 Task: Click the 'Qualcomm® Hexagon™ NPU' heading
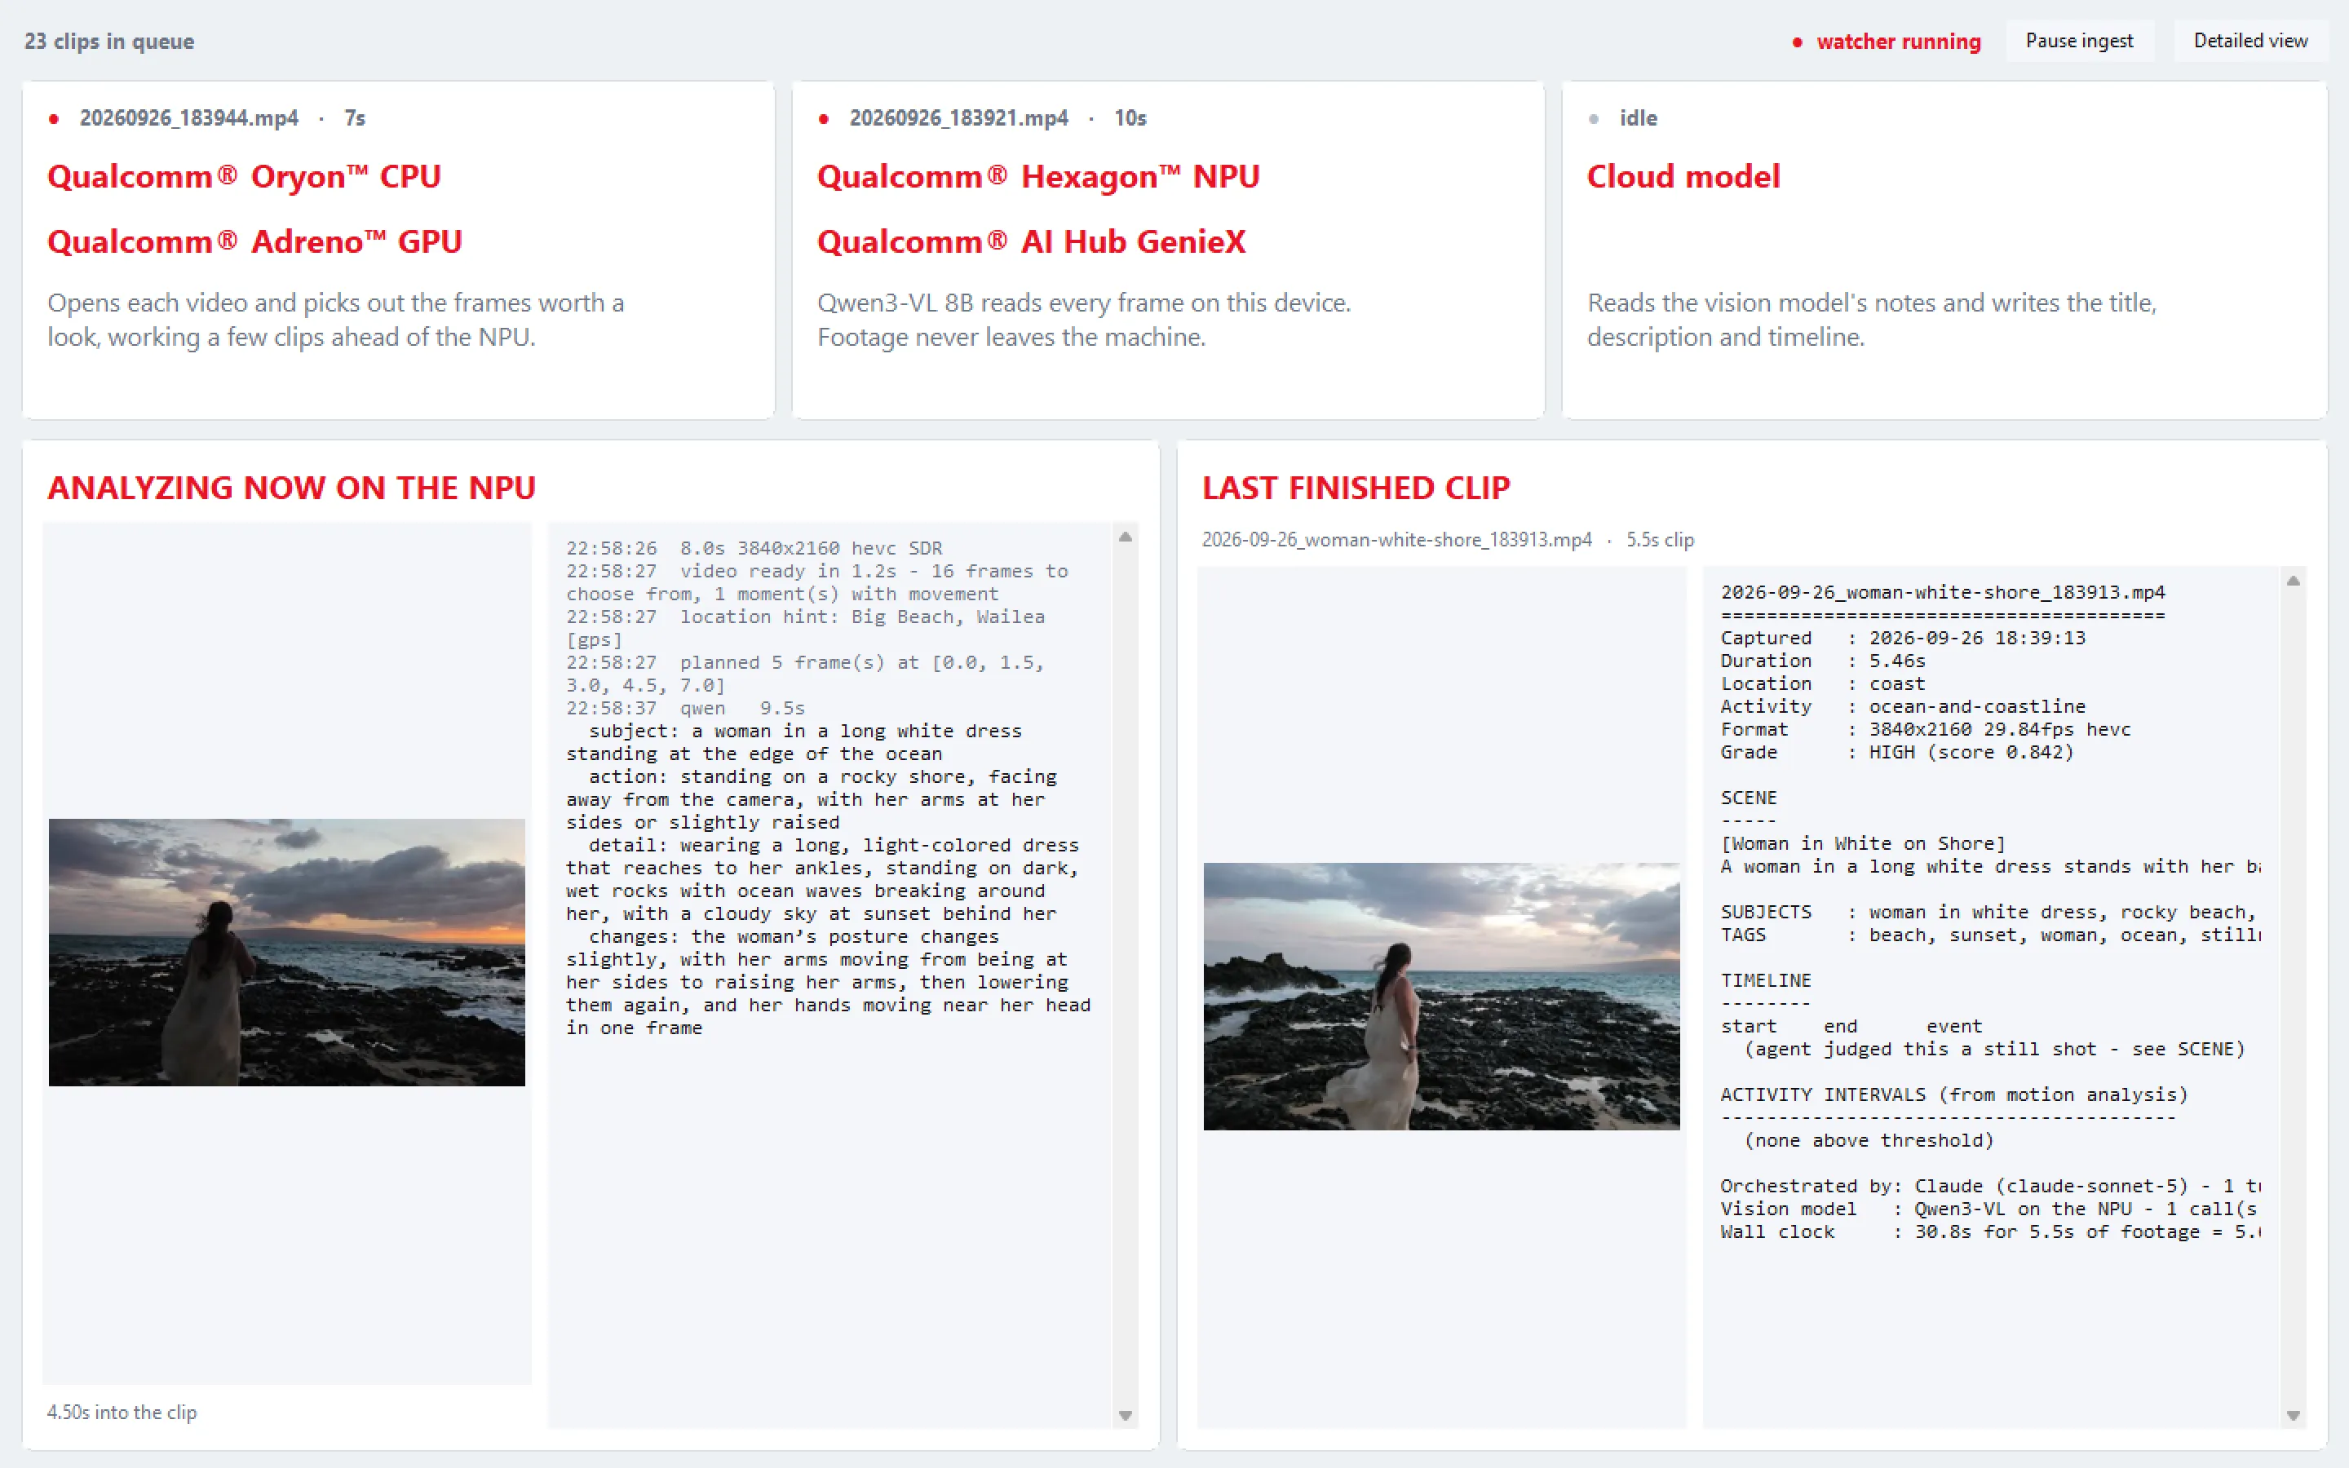[1038, 177]
